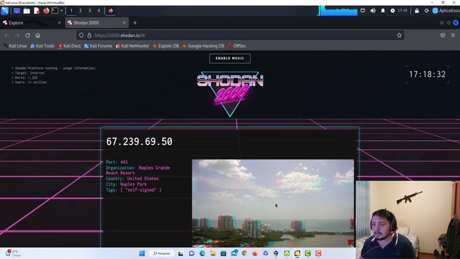Viewport: 460px width, 259px height.
Task: Open the Windows Start menu
Action: tap(142, 254)
